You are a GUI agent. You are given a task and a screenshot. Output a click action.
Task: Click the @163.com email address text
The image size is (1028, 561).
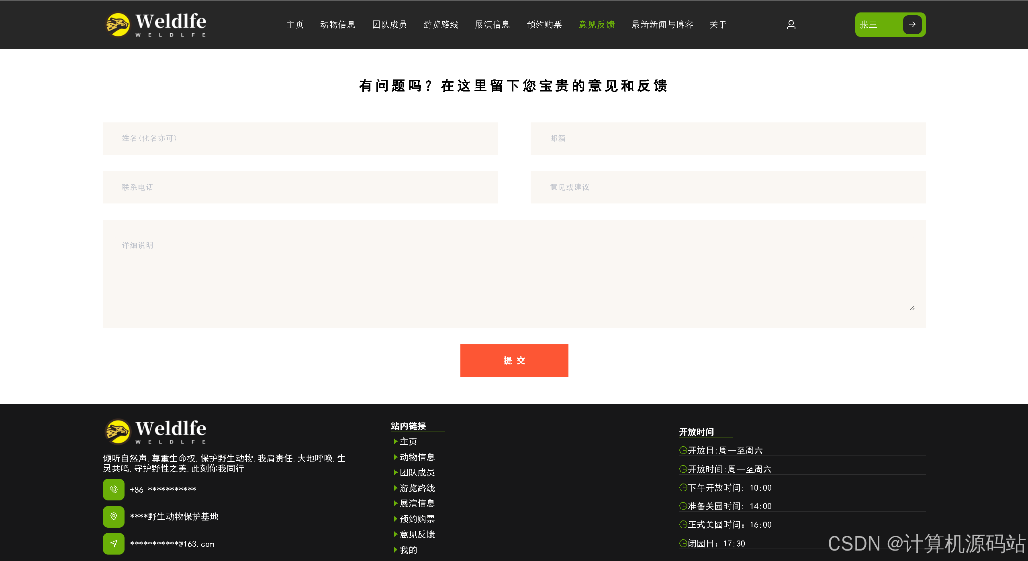172,544
